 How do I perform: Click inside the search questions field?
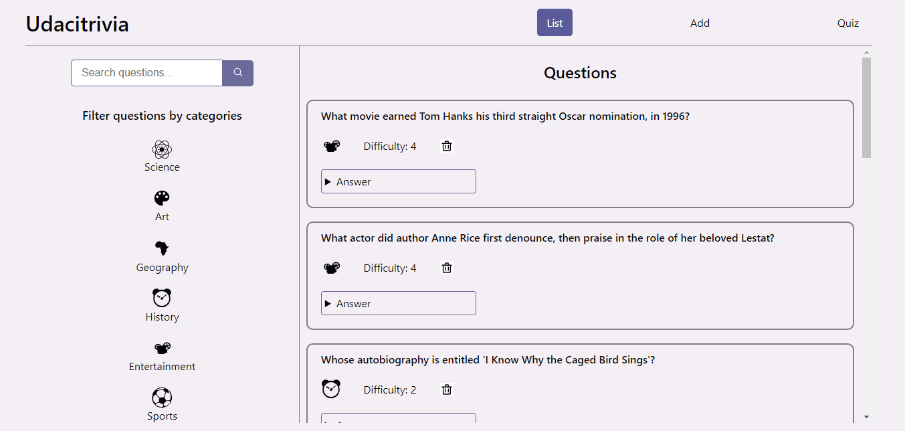146,73
